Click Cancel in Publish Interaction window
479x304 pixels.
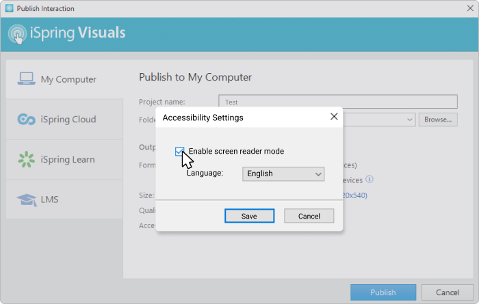click(x=448, y=292)
